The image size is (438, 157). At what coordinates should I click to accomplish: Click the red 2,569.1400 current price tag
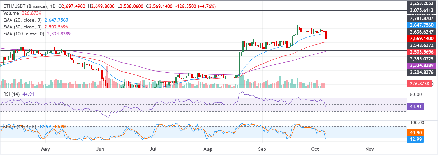421,38
